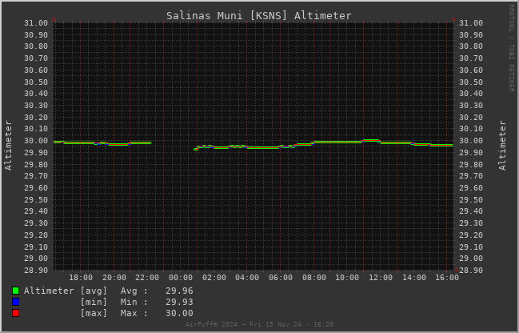Click the 06:00 time axis label
The width and height of the screenshot is (519, 333).
click(x=281, y=278)
